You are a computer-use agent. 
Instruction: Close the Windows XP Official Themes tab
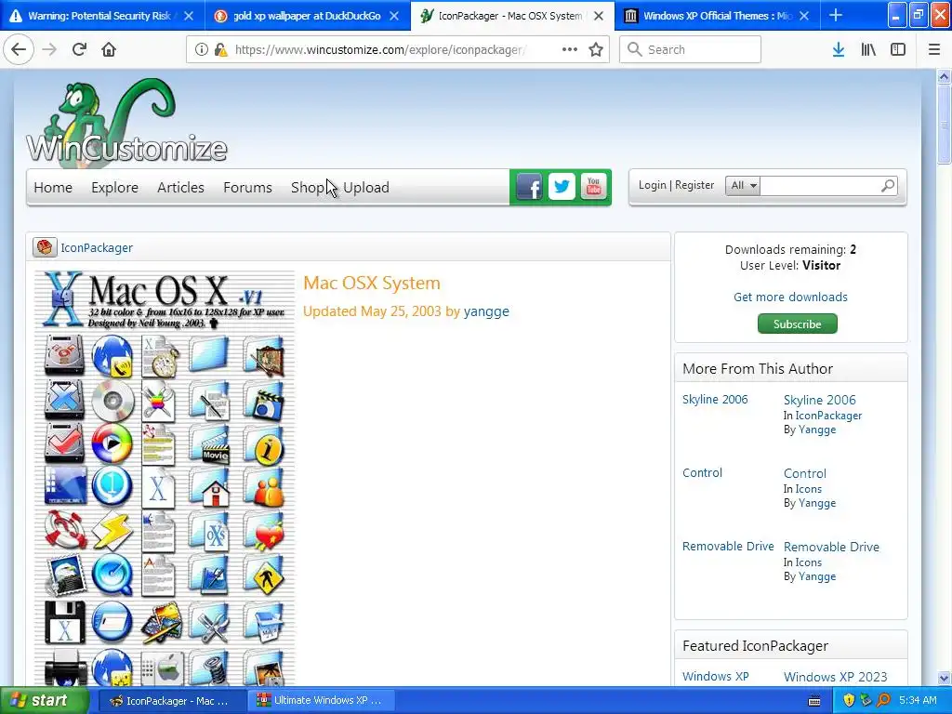(804, 16)
